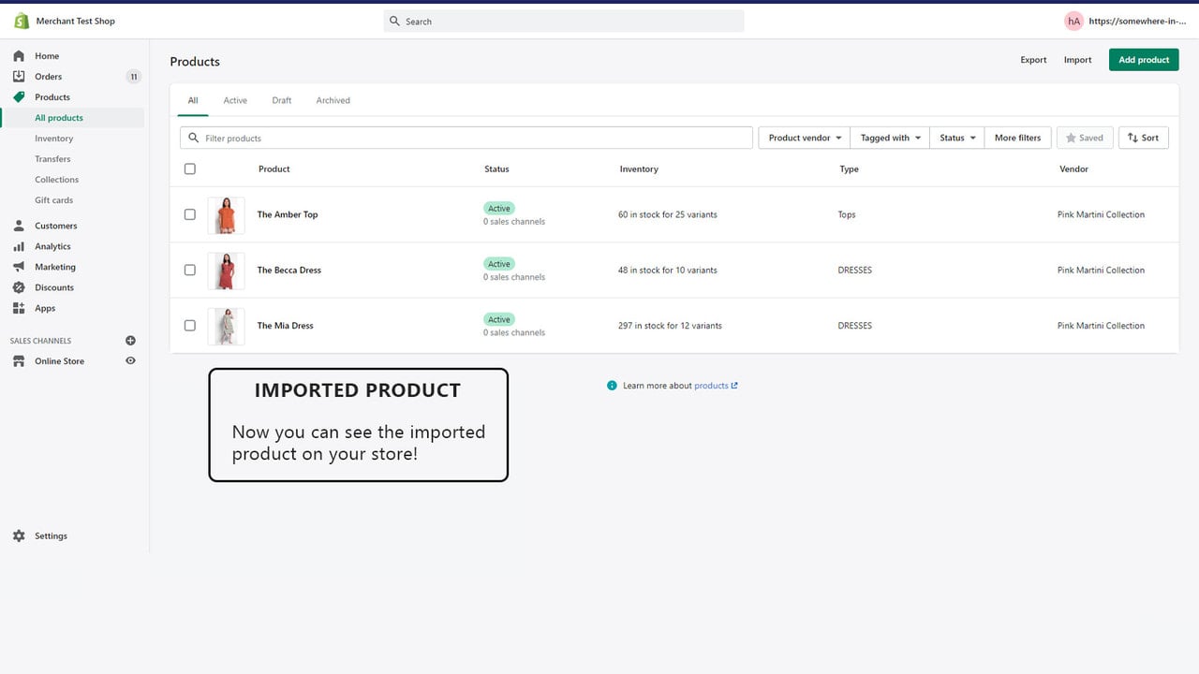
Task: Click the sort arrows icon
Action: (1132, 138)
